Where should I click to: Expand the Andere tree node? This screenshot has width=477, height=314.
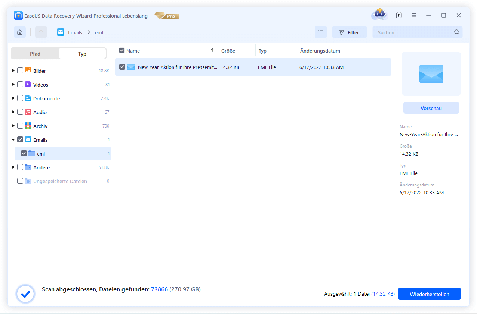tap(13, 167)
